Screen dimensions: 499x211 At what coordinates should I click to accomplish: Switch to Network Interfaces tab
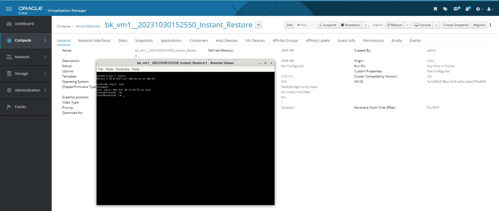click(x=94, y=41)
